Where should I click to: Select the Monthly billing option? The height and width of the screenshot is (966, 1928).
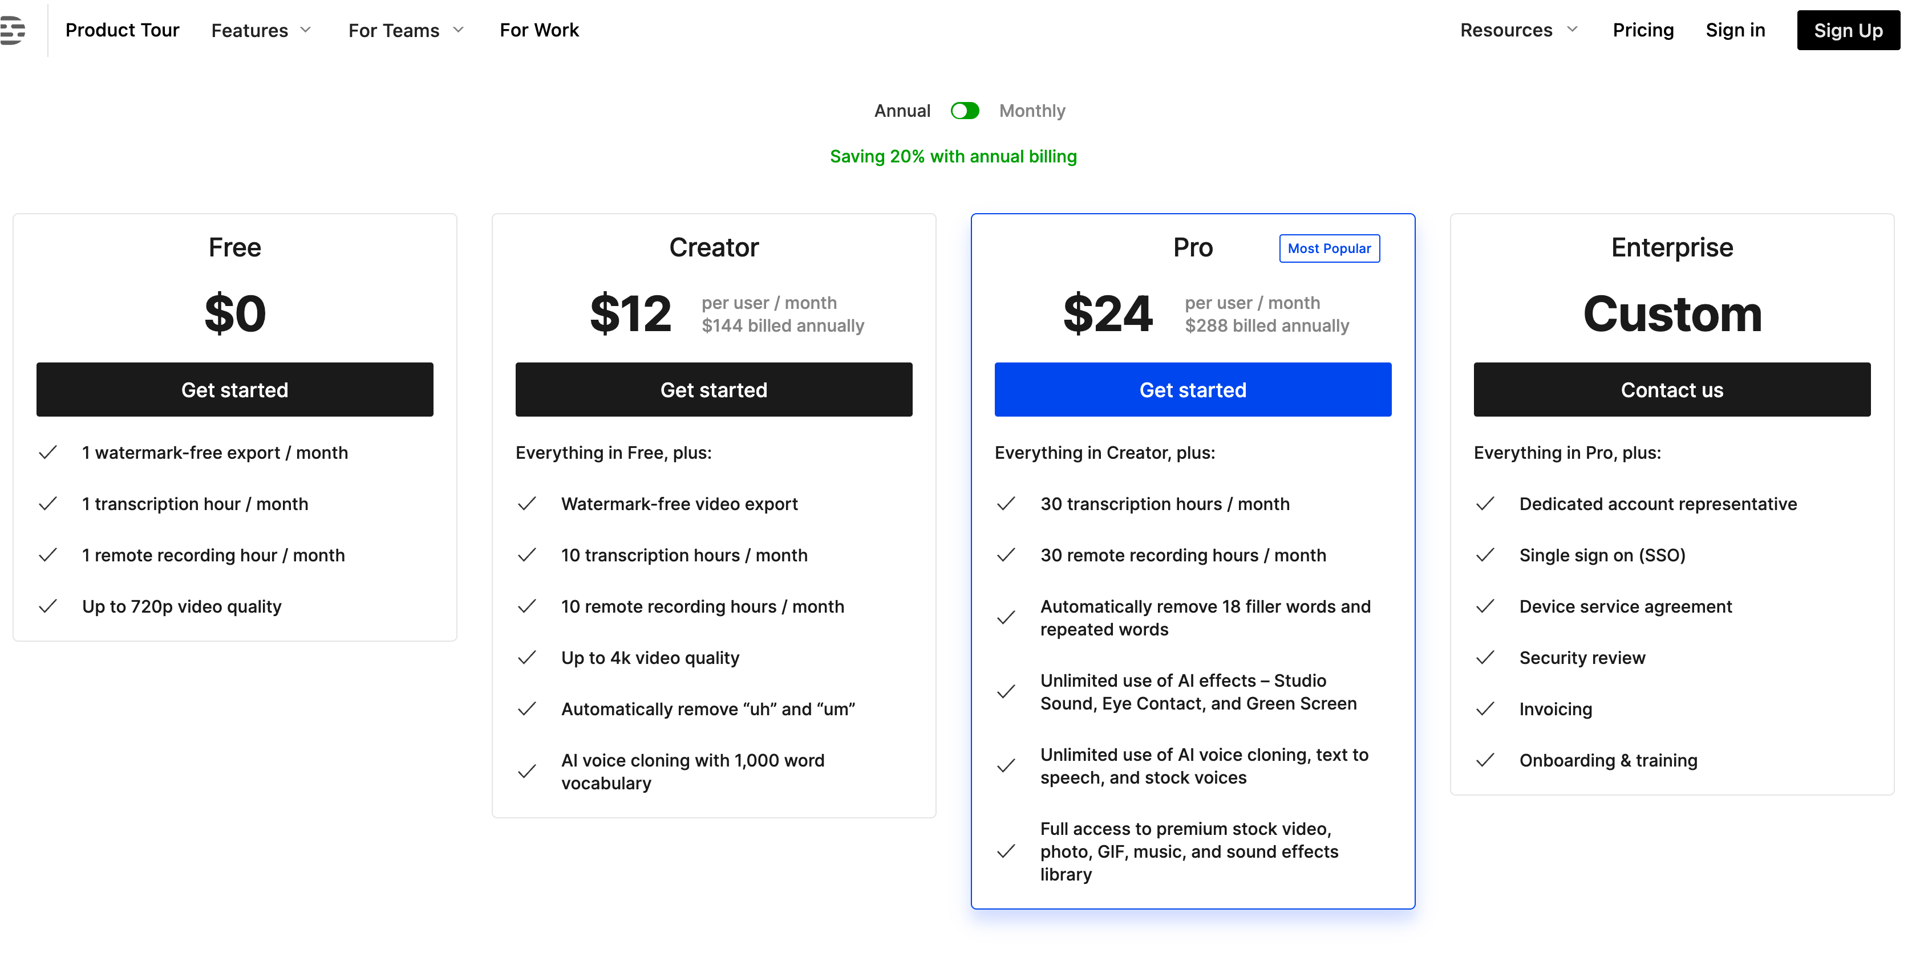[1031, 110]
